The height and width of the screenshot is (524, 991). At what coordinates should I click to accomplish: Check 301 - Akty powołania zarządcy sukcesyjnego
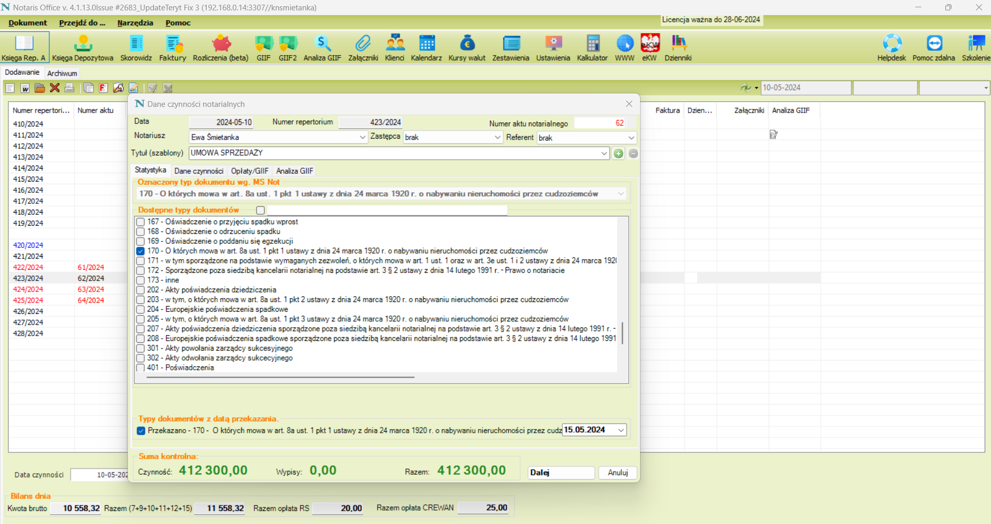141,349
